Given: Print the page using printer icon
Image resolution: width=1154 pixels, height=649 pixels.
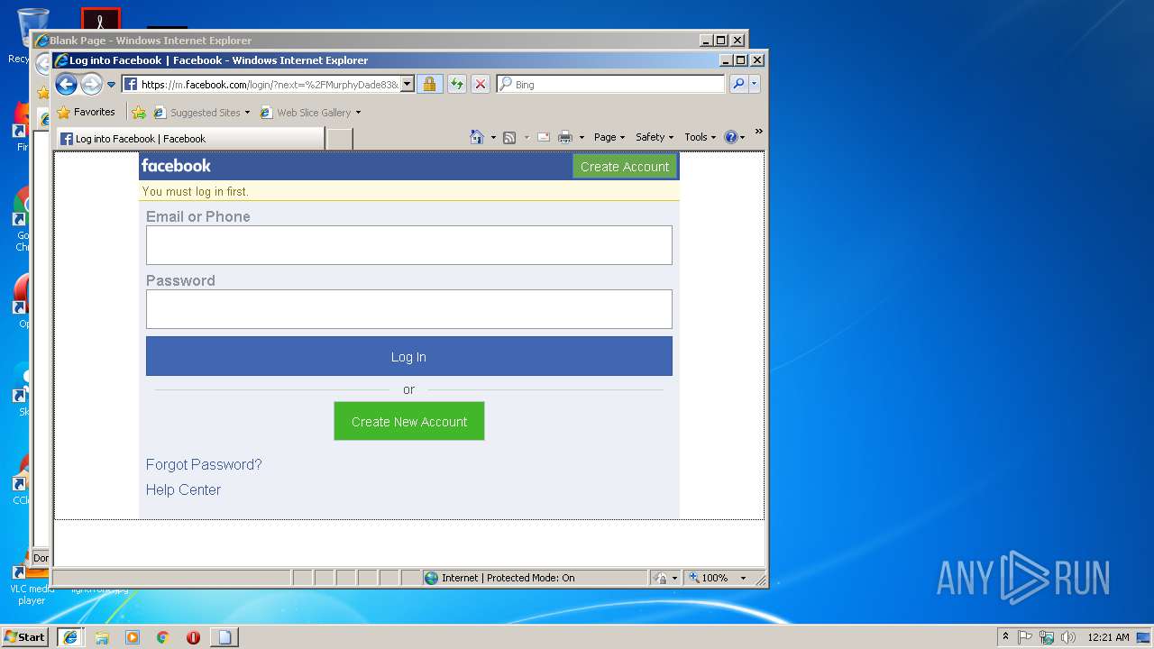Looking at the screenshot, I should (565, 137).
